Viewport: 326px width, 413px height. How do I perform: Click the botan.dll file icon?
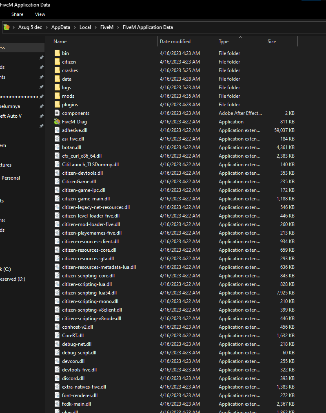click(57, 147)
